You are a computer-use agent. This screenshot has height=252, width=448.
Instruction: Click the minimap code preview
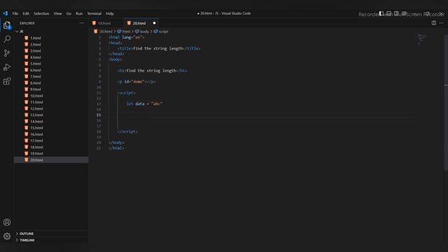(x=421, y=39)
